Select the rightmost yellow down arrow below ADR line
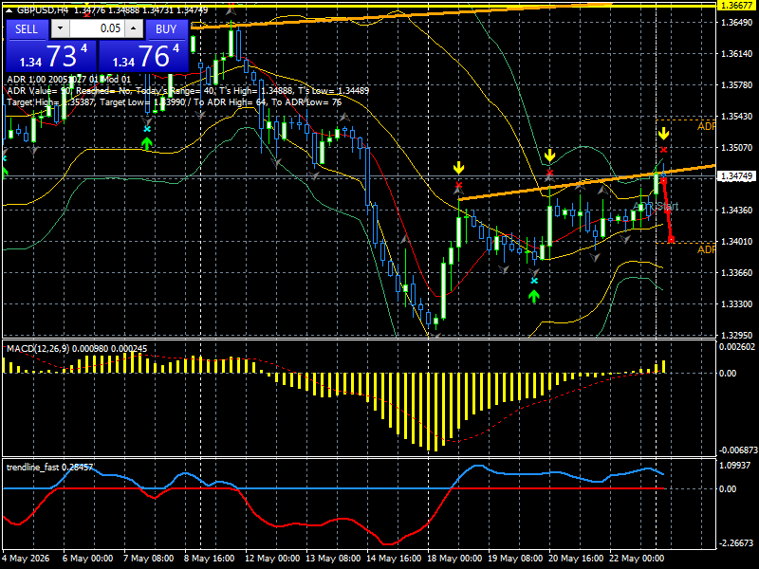 click(x=663, y=134)
